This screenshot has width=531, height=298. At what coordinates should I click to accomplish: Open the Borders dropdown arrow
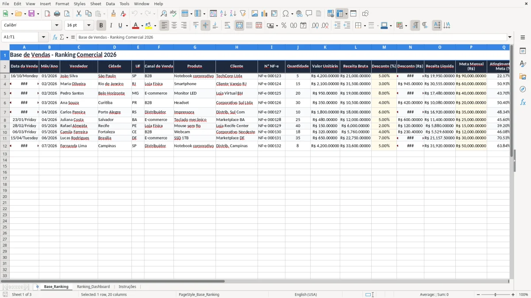point(364,26)
